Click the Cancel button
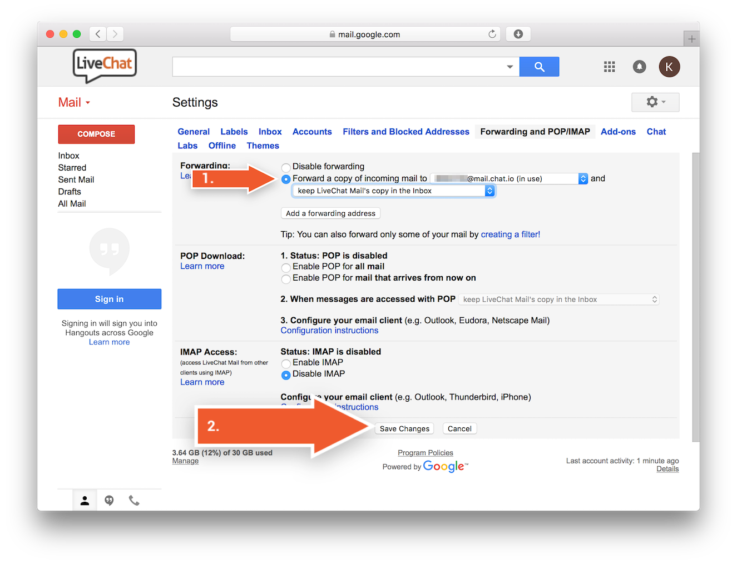737x564 pixels. click(x=459, y=428)
